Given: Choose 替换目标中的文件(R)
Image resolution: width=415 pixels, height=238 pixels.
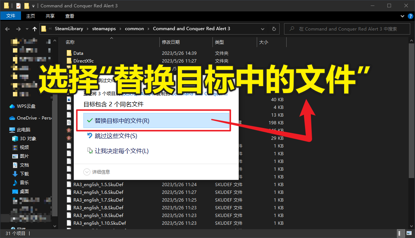Looking at the screenshot, I should (x=156, y=121).
